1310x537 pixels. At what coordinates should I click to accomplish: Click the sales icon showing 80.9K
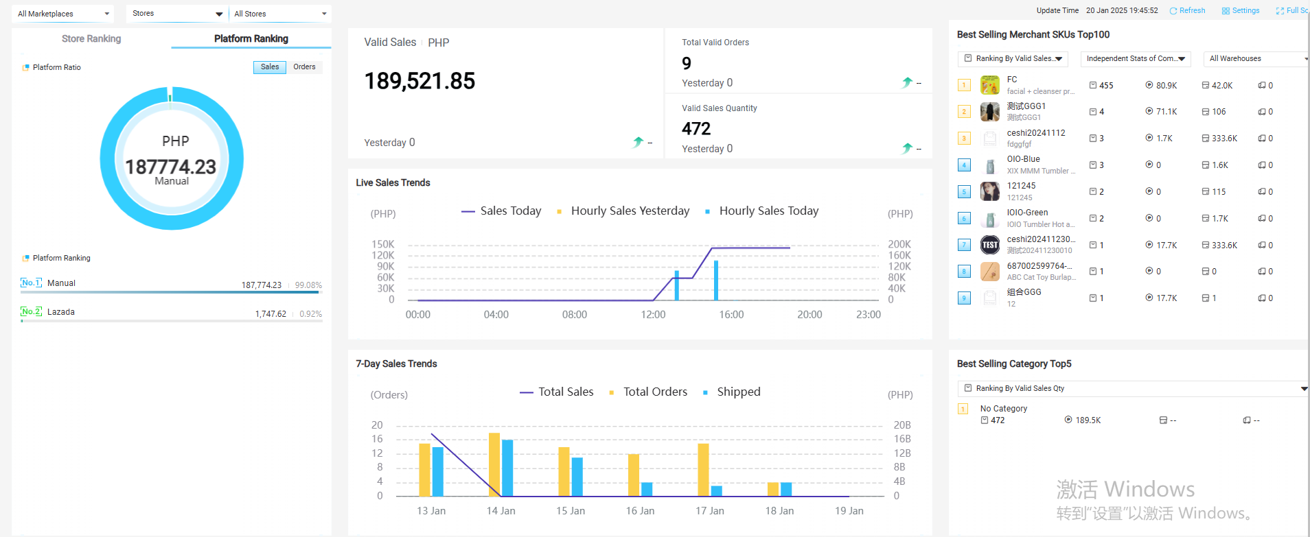(1149, 85)
